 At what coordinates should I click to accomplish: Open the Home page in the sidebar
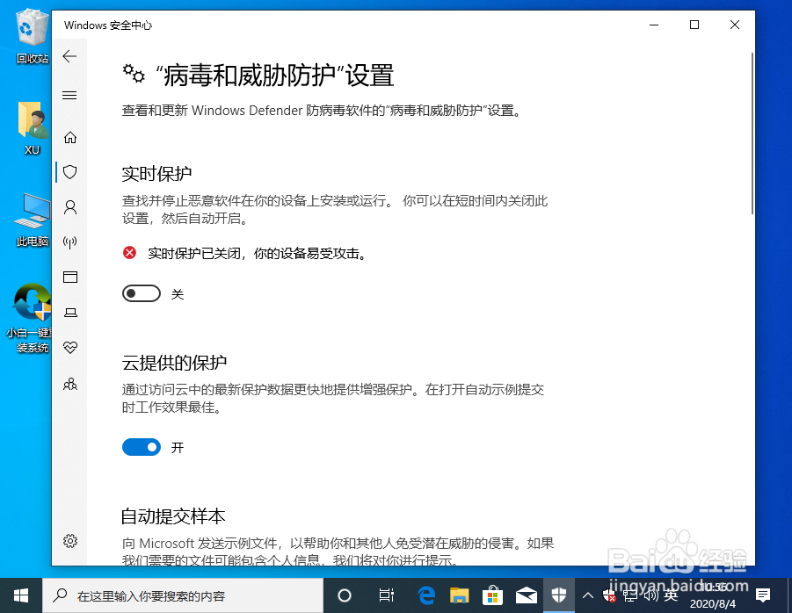[70, 137]
